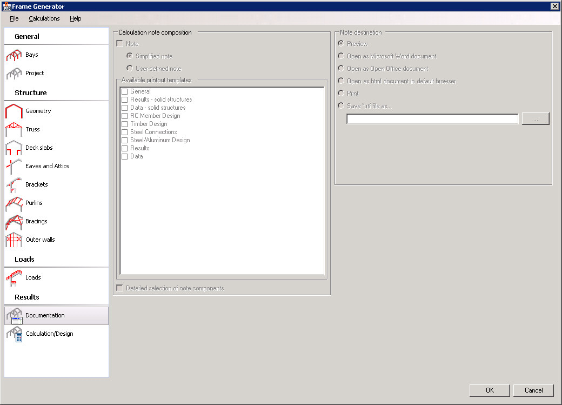Select the Bracings icon
This screenshot has width=562, height=405.
[x=14, y=222]
